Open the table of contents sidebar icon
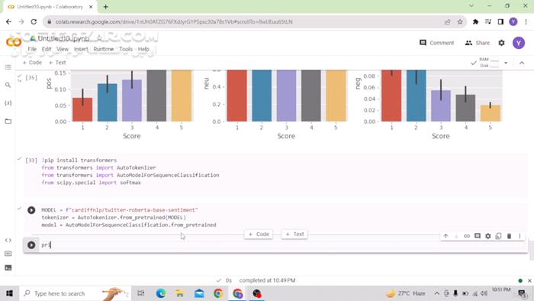Viewport: 534px width, 301px height. pyautogui.click(x=8, y=67)
